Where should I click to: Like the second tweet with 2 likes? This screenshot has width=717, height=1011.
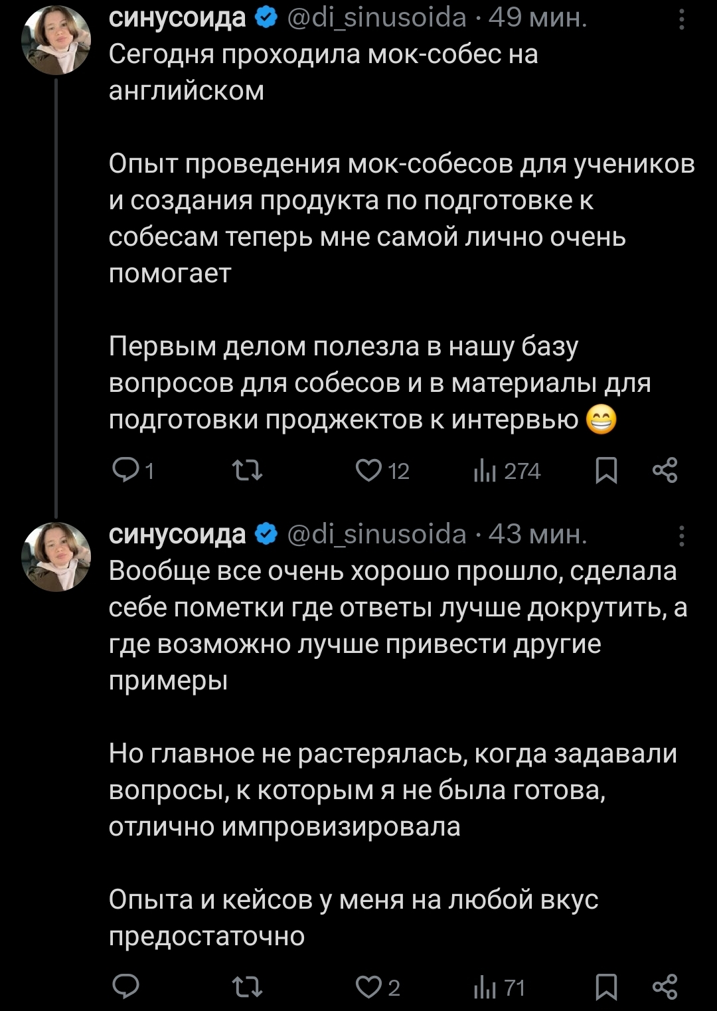[367, 987]
